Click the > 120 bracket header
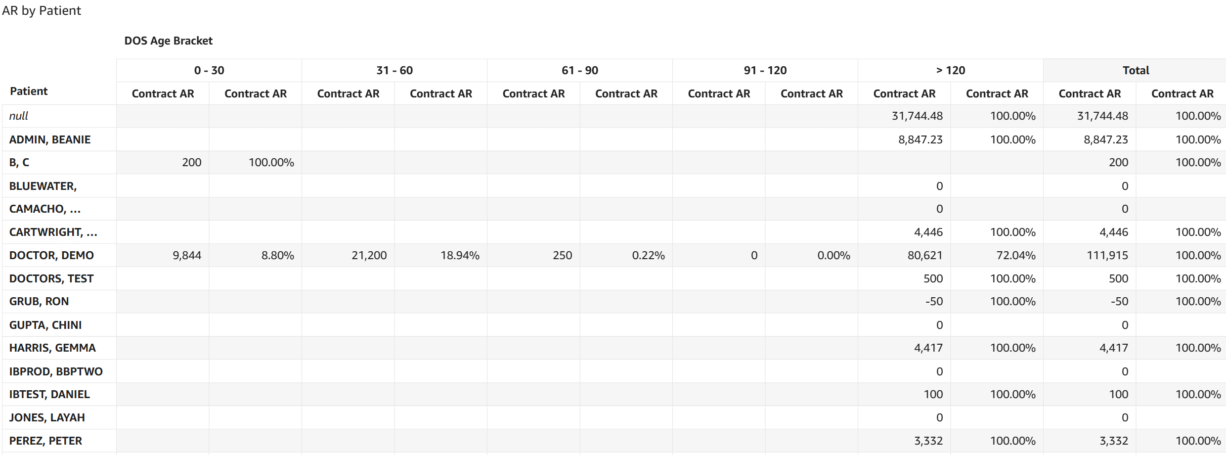This screenshot has width=1226, height=455. click(x=951, y=70)
